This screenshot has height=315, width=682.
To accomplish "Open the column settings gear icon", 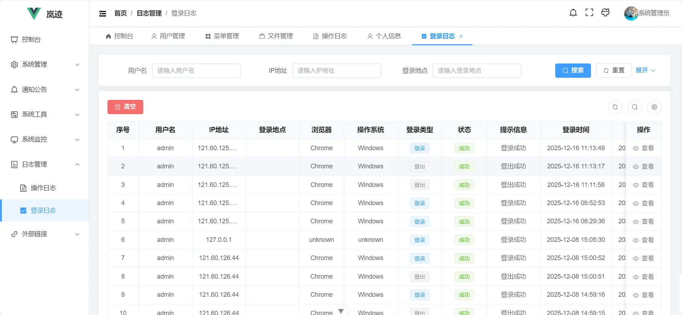I will [x=654, y=107].
